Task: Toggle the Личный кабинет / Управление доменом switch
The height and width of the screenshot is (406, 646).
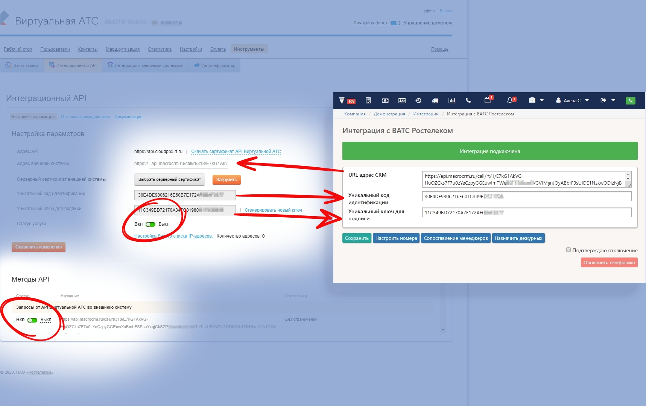Action: [x=395, y=23]
